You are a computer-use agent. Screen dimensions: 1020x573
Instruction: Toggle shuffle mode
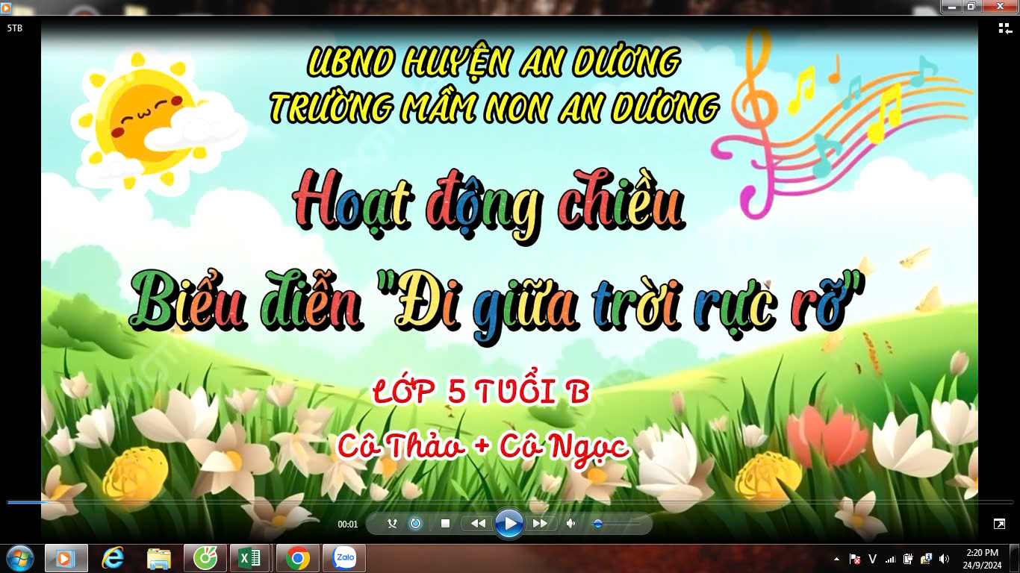tap(392, 524)
